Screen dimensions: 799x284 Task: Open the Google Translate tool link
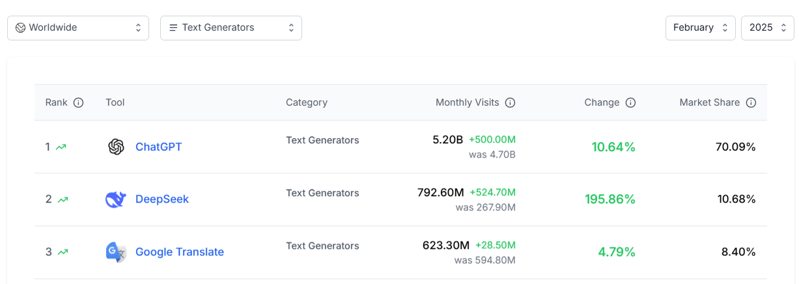coord(180,252)
